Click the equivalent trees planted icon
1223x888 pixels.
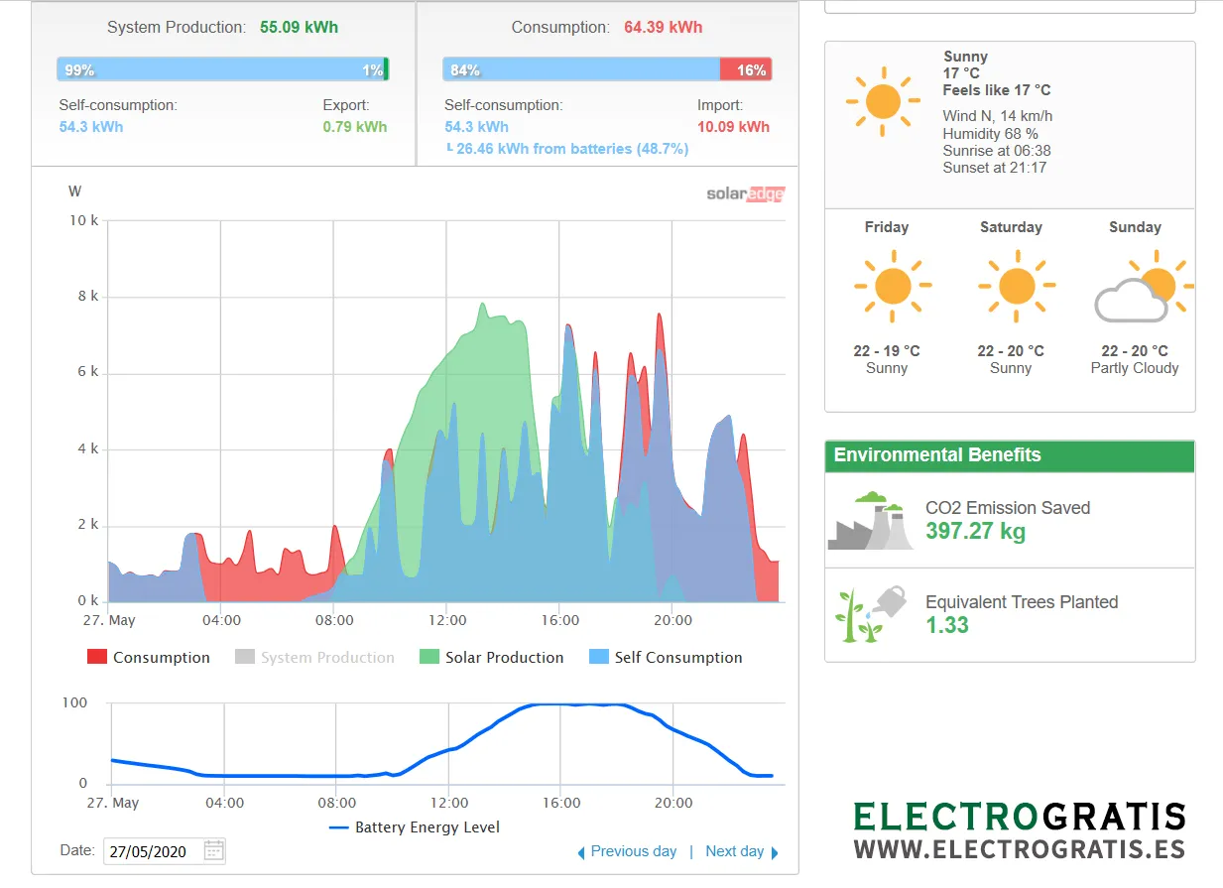point(870,614)
